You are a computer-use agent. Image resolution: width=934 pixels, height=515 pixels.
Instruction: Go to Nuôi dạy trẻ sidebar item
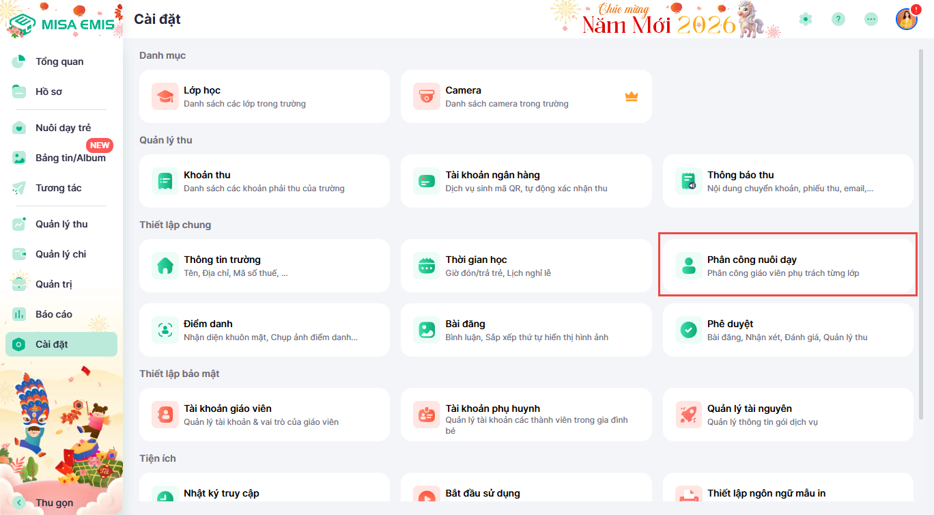[63, 128]
